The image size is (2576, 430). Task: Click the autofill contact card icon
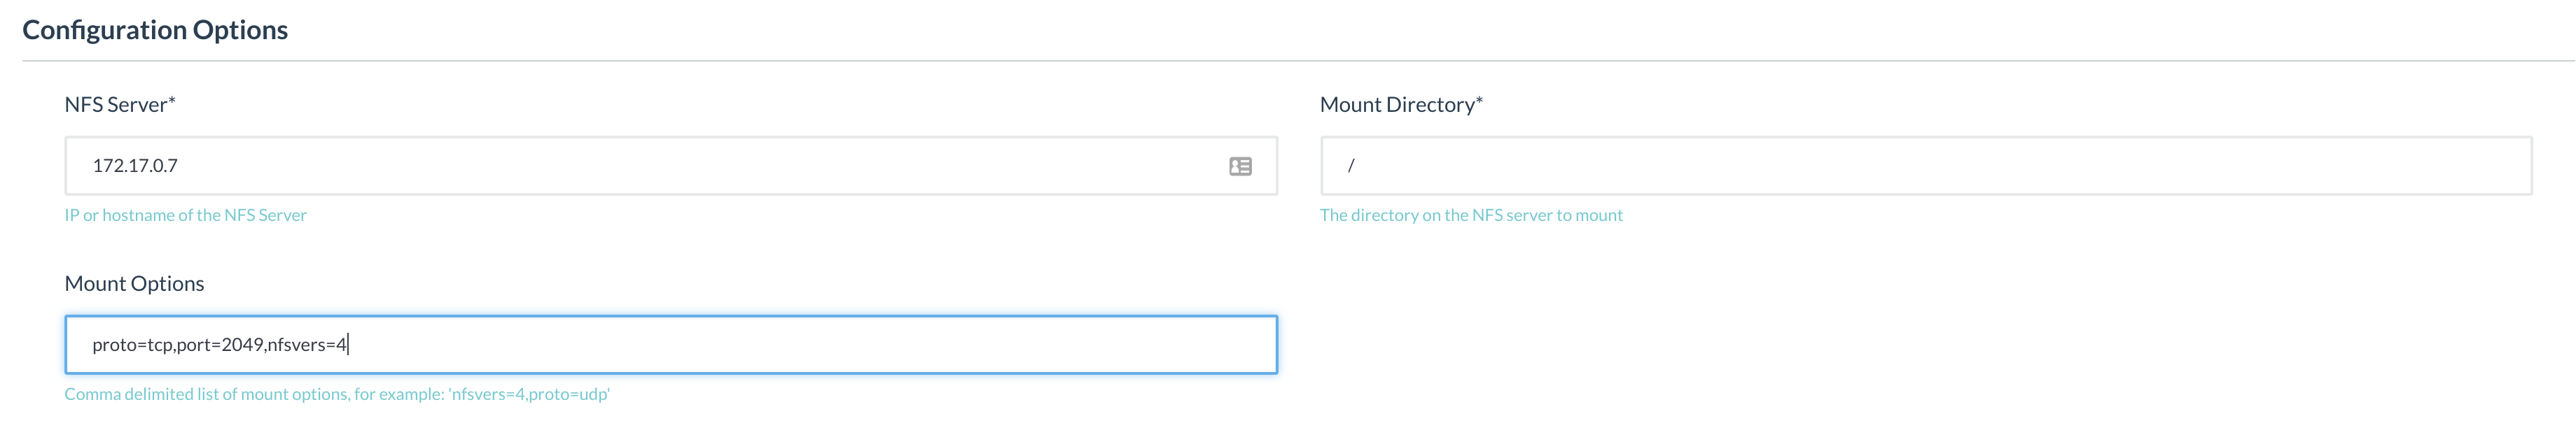click(1240, 166)
